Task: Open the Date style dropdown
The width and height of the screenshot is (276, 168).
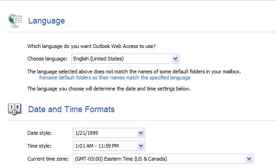Action: tap(109, 133)
